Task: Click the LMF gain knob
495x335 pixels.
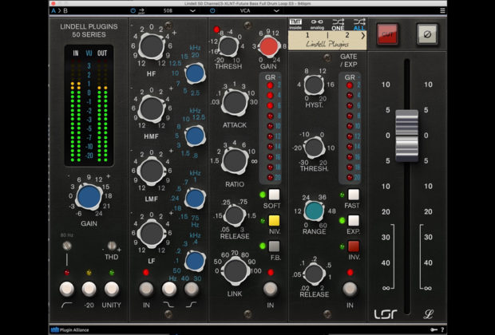Action: click(x=152, y=171)
